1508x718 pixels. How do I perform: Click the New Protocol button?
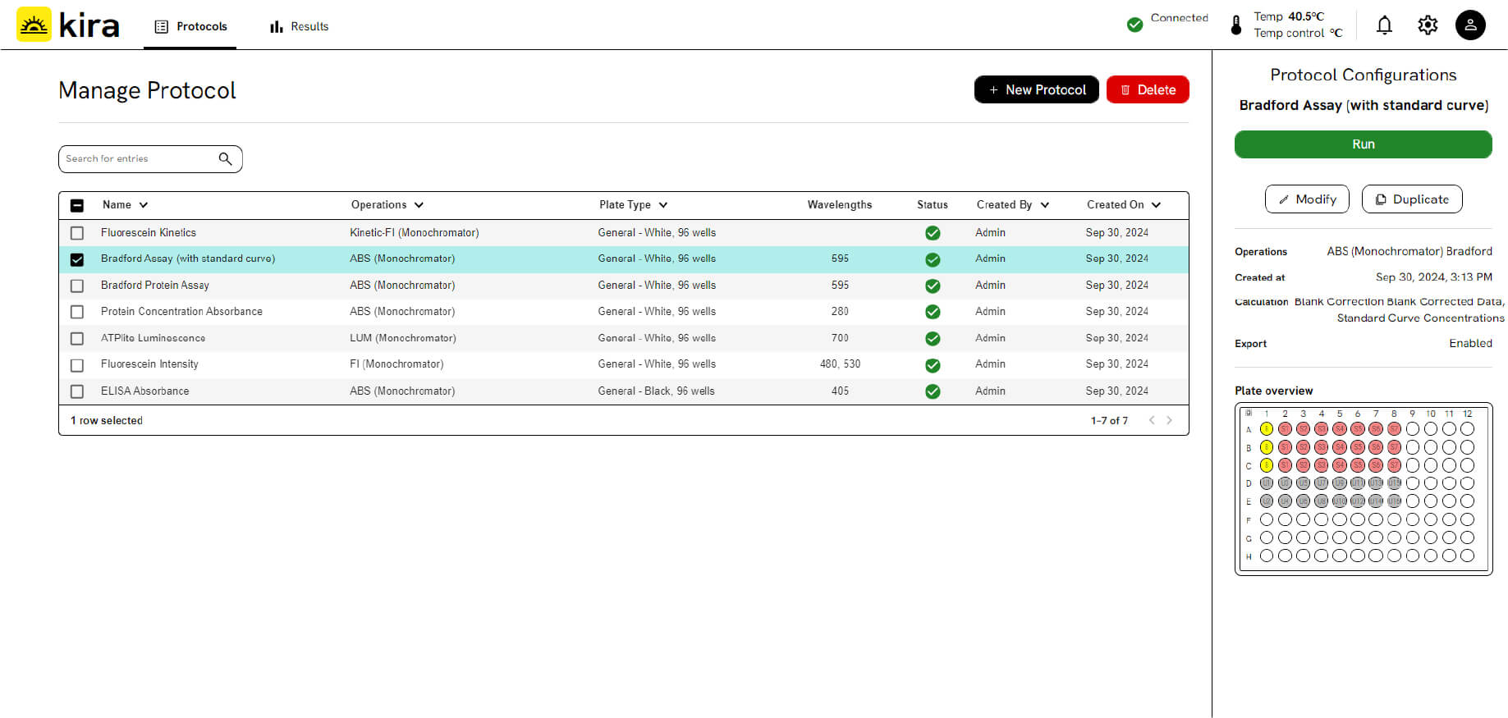1036,89
